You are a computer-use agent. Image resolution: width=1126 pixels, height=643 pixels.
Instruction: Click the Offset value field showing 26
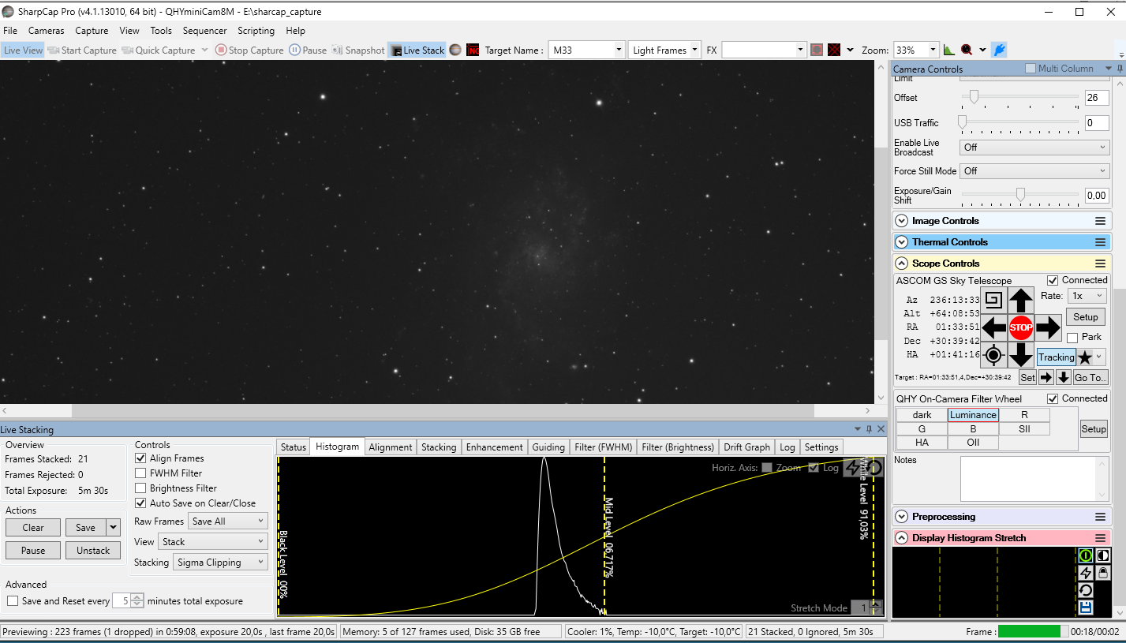[x=1097, y=98]
